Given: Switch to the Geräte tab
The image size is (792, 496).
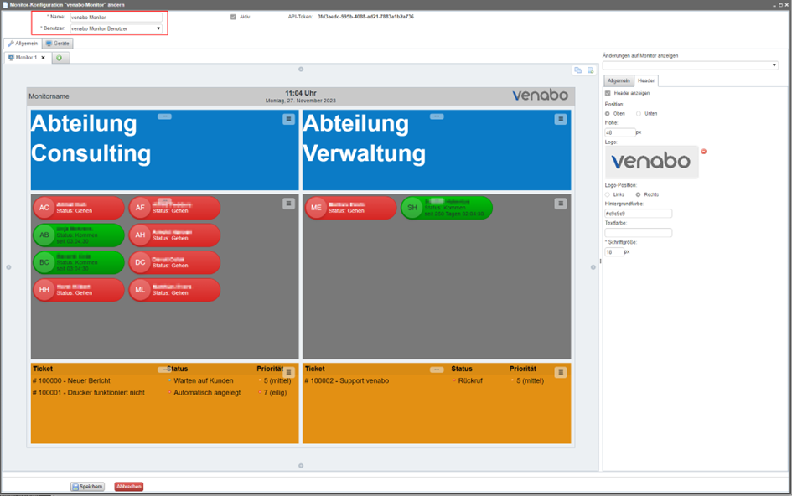Looking at the screenshot, I should [x=58, y=44].
